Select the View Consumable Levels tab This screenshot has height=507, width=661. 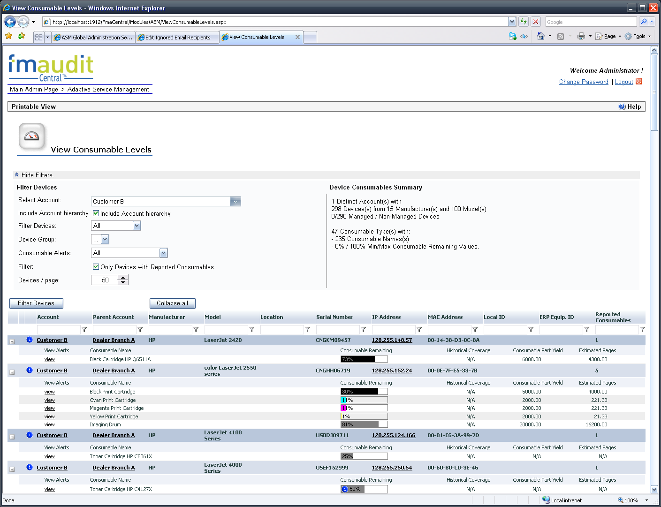[257, 37]
